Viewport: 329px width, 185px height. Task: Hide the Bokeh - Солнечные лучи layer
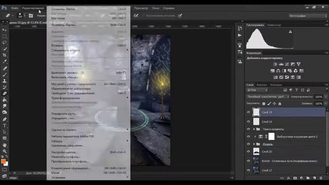[248, 161]
